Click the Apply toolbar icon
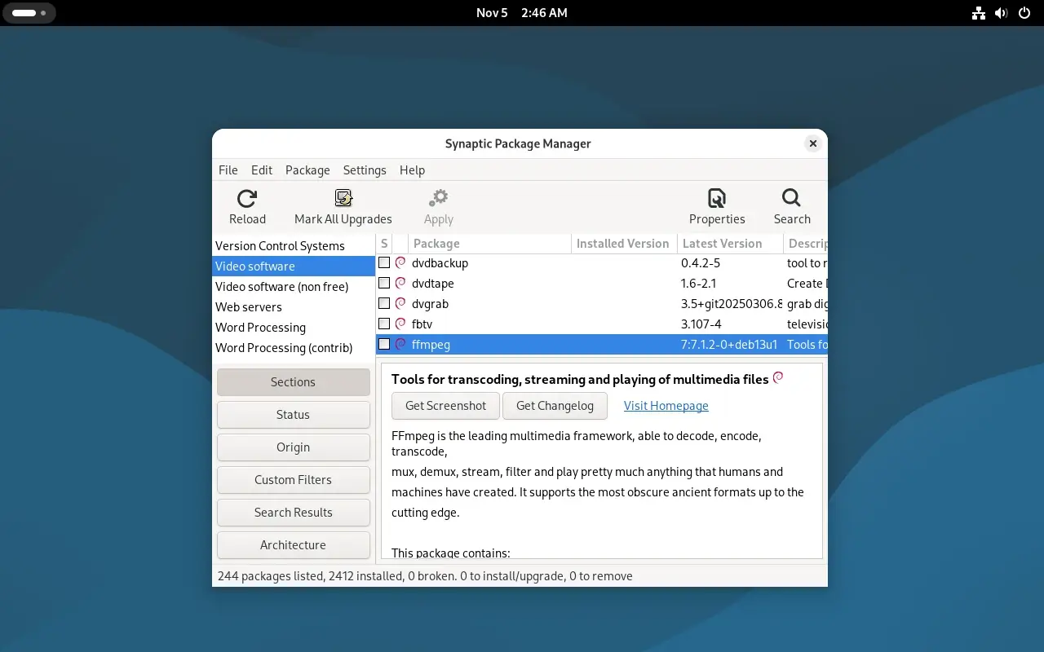Image resolution: width=1044 pixels, height=652 pixels. pos(438,196)
